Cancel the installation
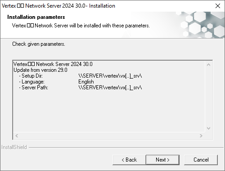The image size is (225, 171). pyautogui.click(x=201, y=160)
